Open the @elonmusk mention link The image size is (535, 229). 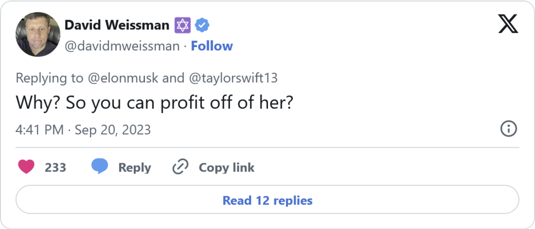click(122, 78)
